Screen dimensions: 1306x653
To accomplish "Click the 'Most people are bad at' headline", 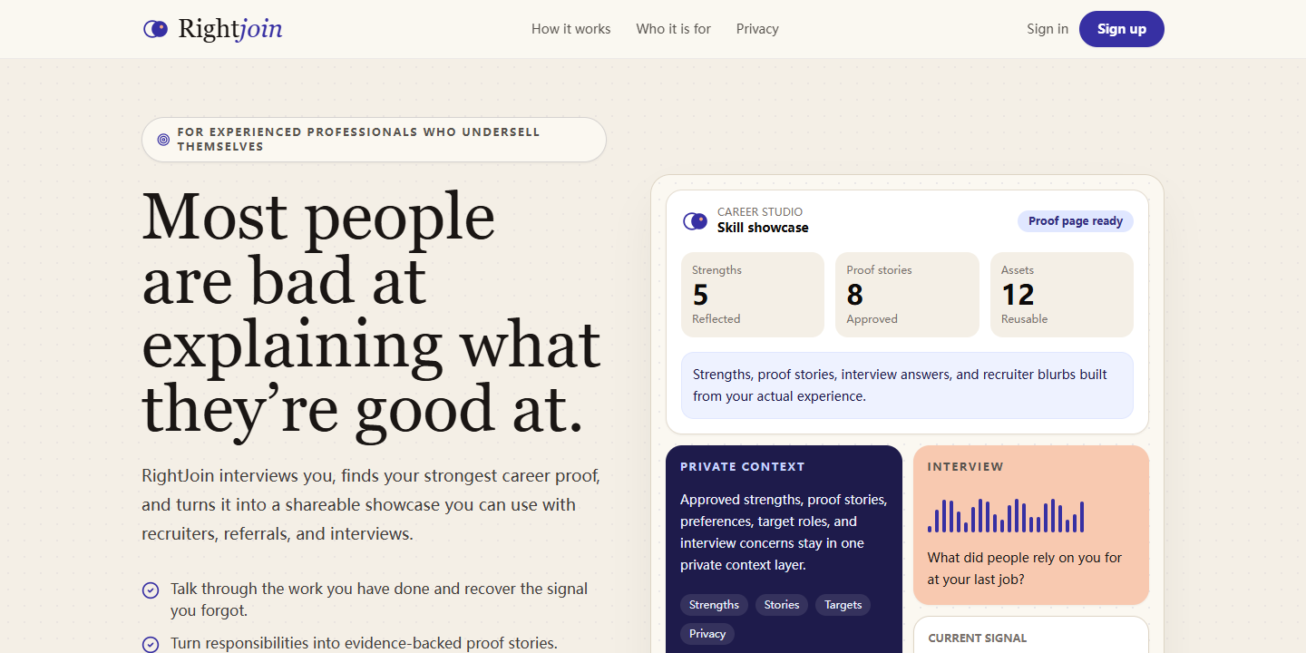I will point(372,313).
